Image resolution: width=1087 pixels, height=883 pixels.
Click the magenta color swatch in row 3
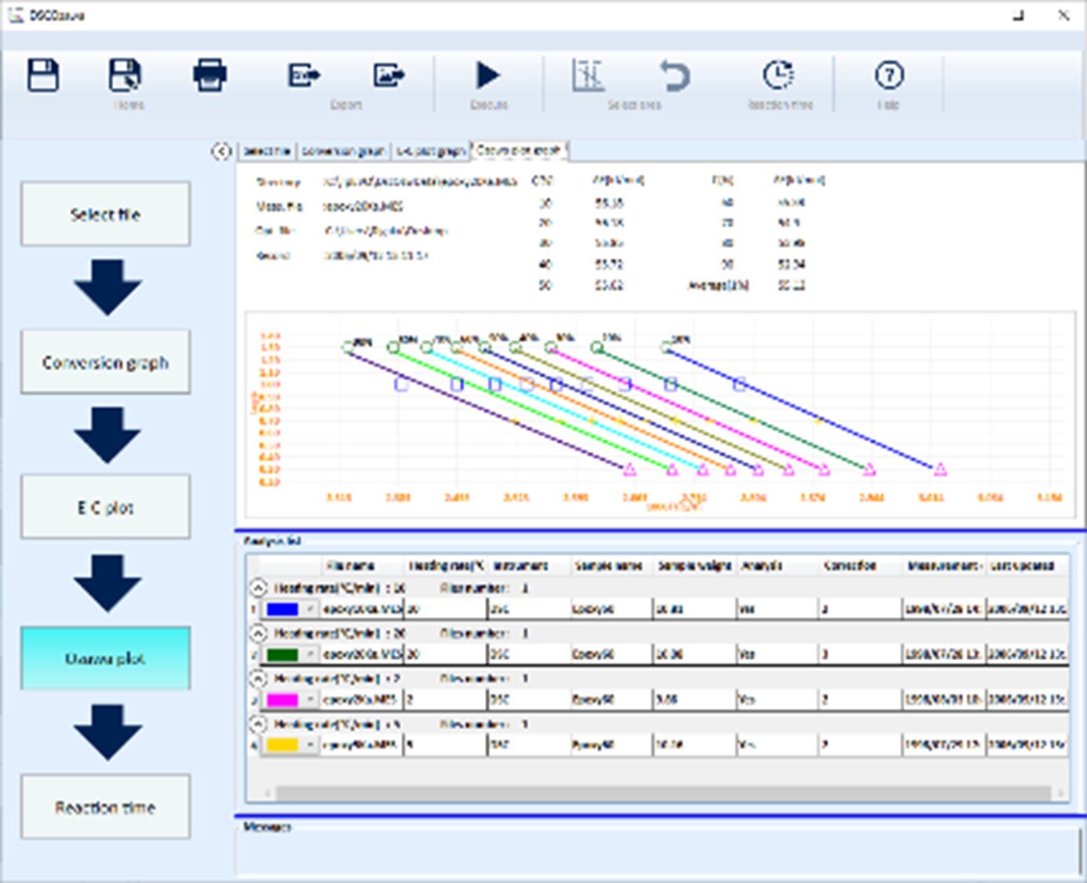(x=283, y=699)
